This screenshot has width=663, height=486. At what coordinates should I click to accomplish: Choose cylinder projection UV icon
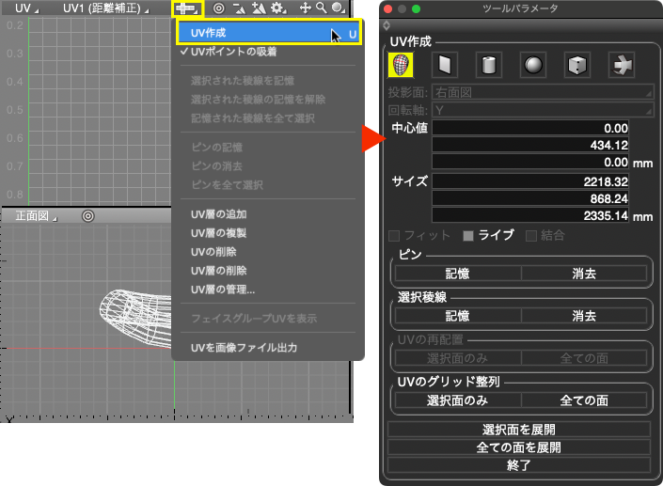(489, 64)
